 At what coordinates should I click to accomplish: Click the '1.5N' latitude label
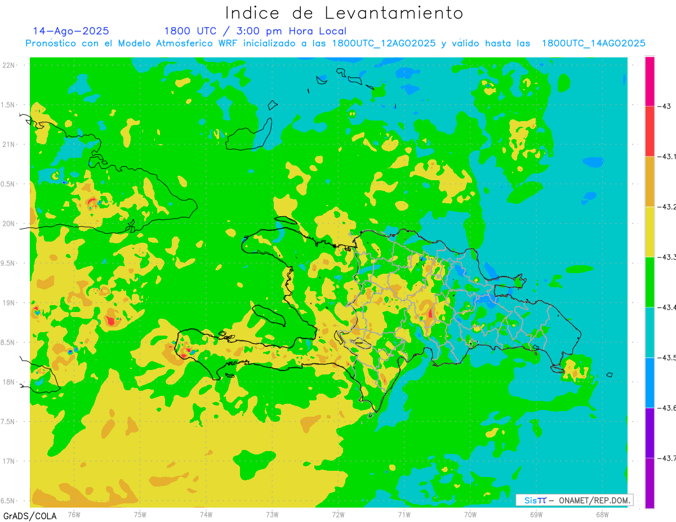coord(8,105)
